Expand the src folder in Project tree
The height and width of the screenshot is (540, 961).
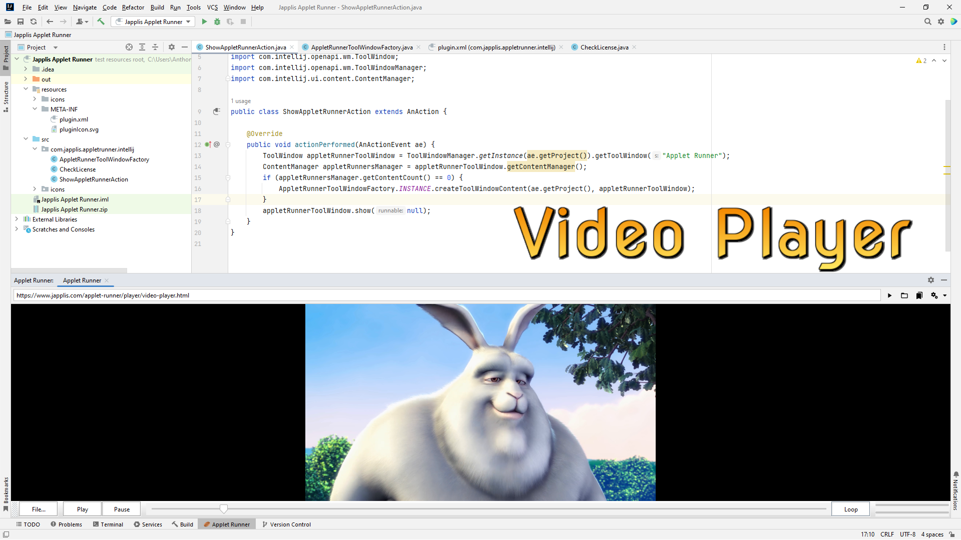coord(26,139)
